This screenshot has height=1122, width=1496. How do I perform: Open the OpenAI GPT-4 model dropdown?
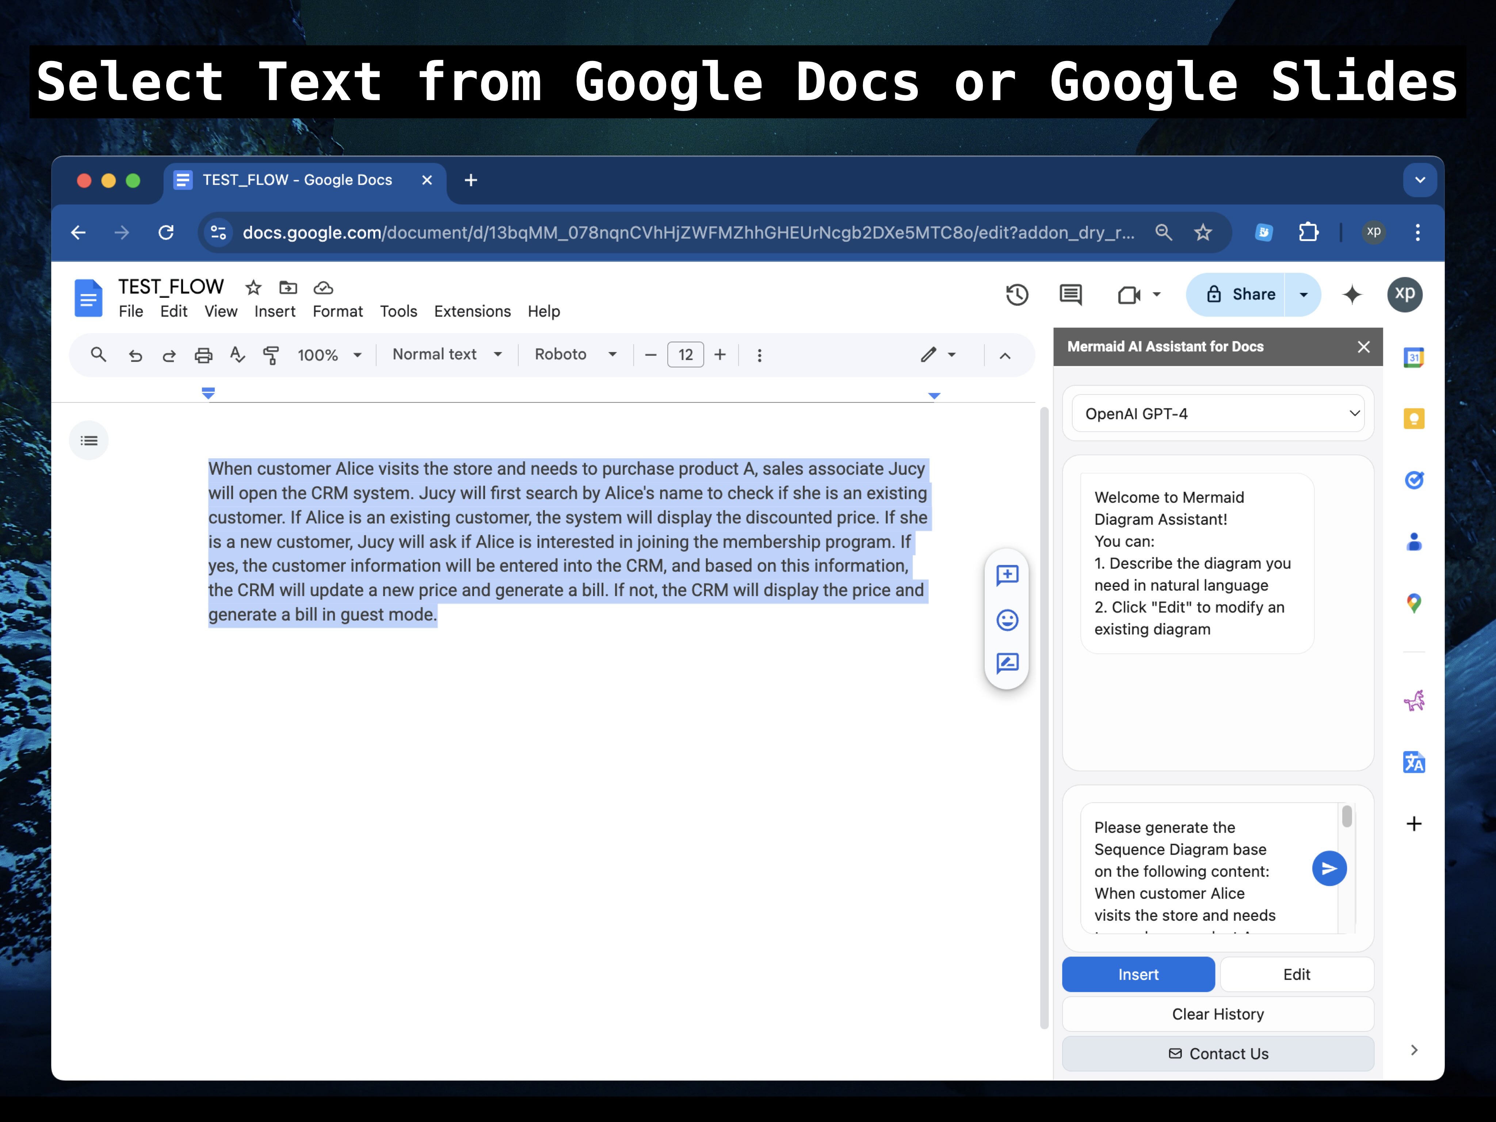(1217, 413)
